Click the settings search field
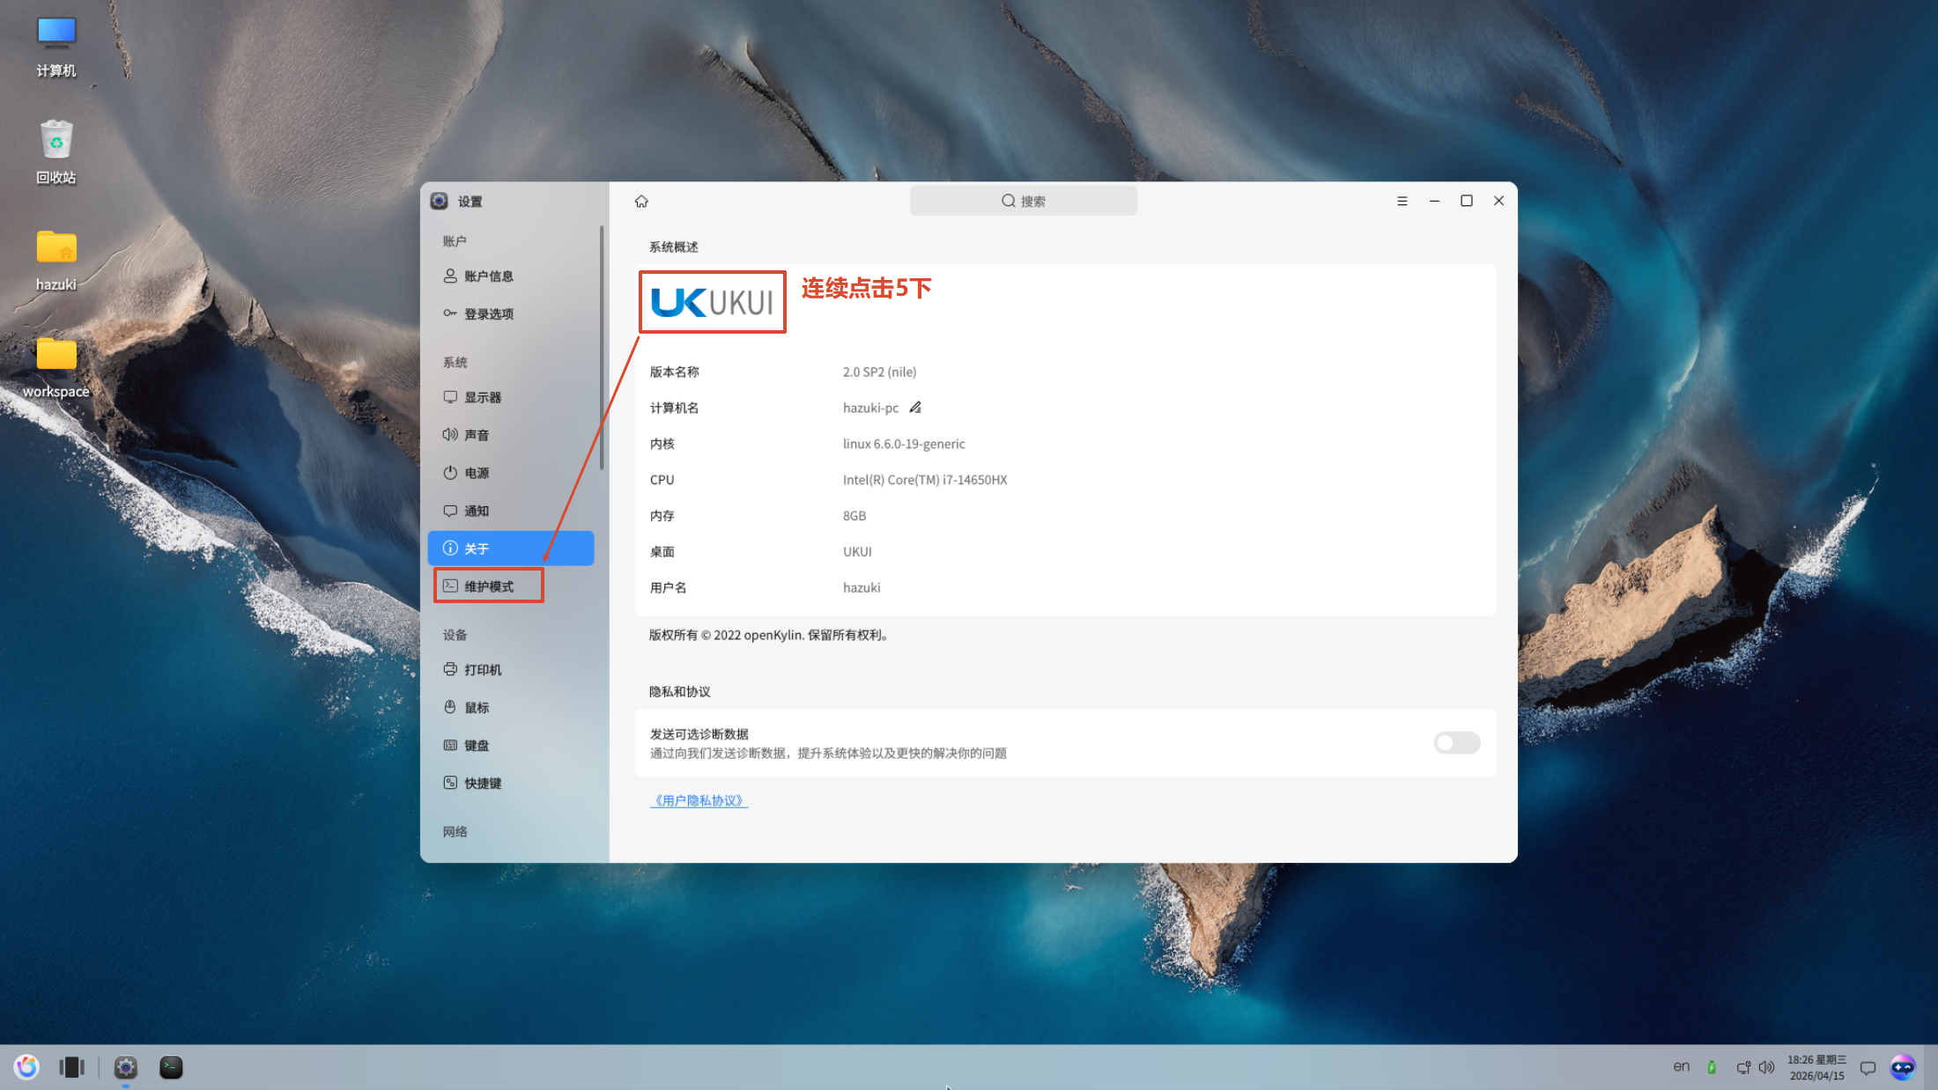 coord(1023,202)
